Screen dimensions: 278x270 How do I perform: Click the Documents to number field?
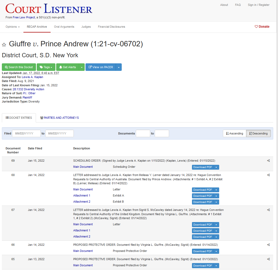(x=162, y=133)
